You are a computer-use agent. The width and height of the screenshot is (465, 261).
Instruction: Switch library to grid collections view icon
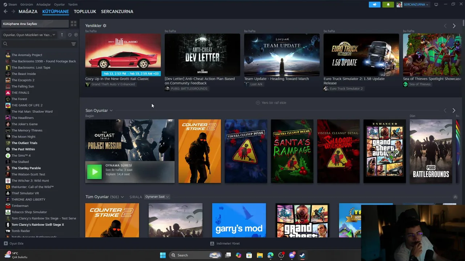coord(74,24)
